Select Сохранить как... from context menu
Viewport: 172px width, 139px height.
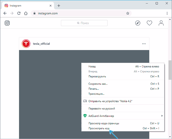98,84
